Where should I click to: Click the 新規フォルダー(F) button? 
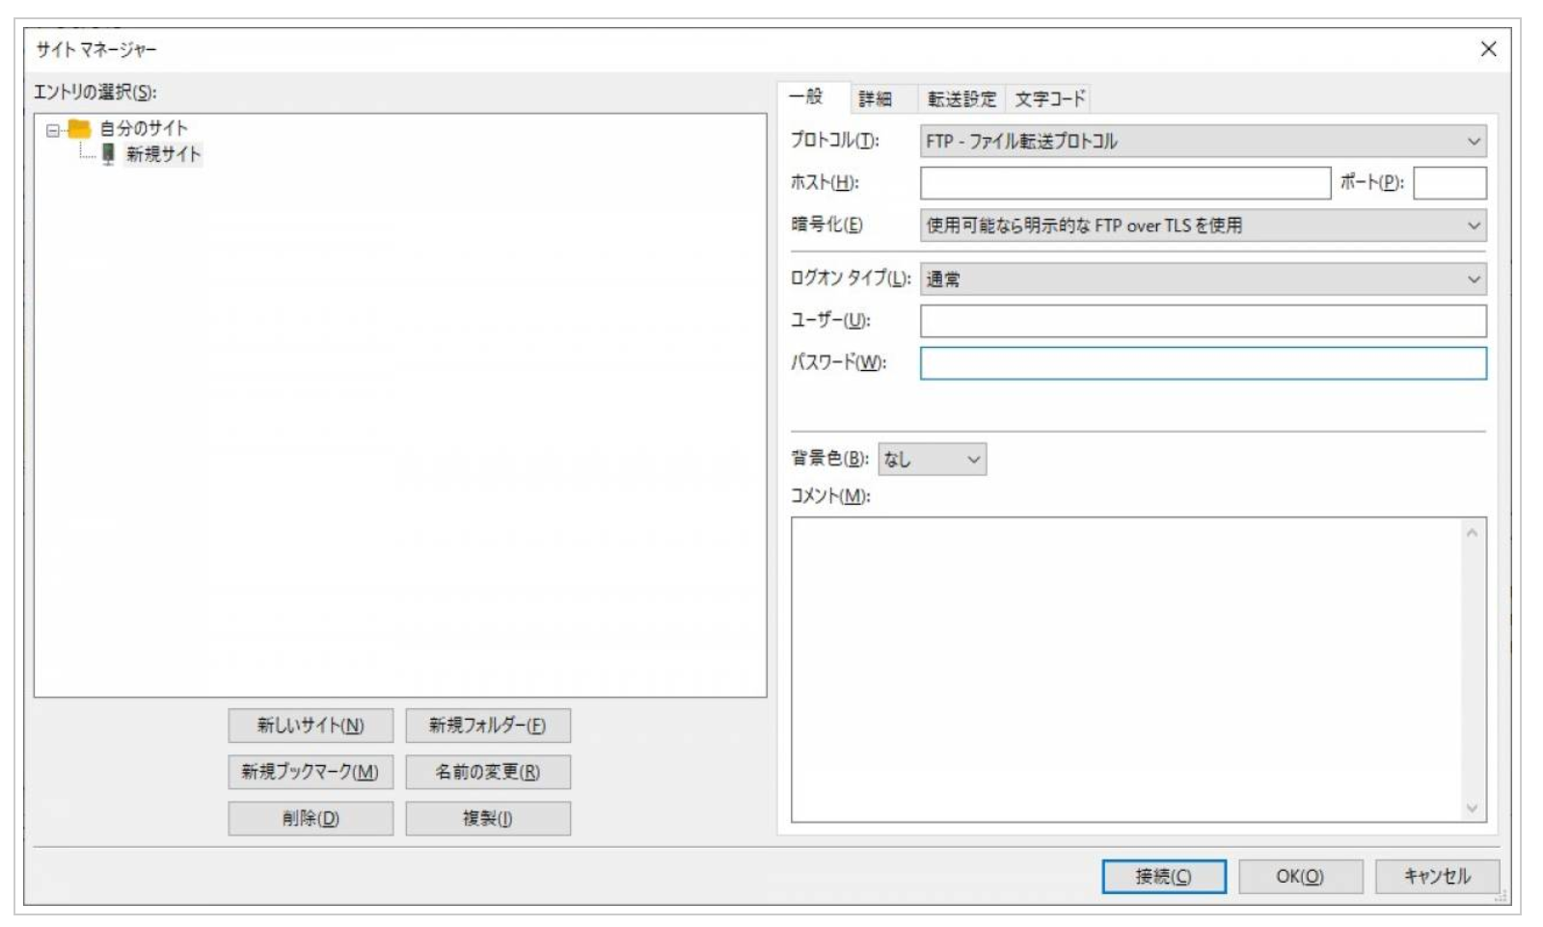click(x=488, y=726)
